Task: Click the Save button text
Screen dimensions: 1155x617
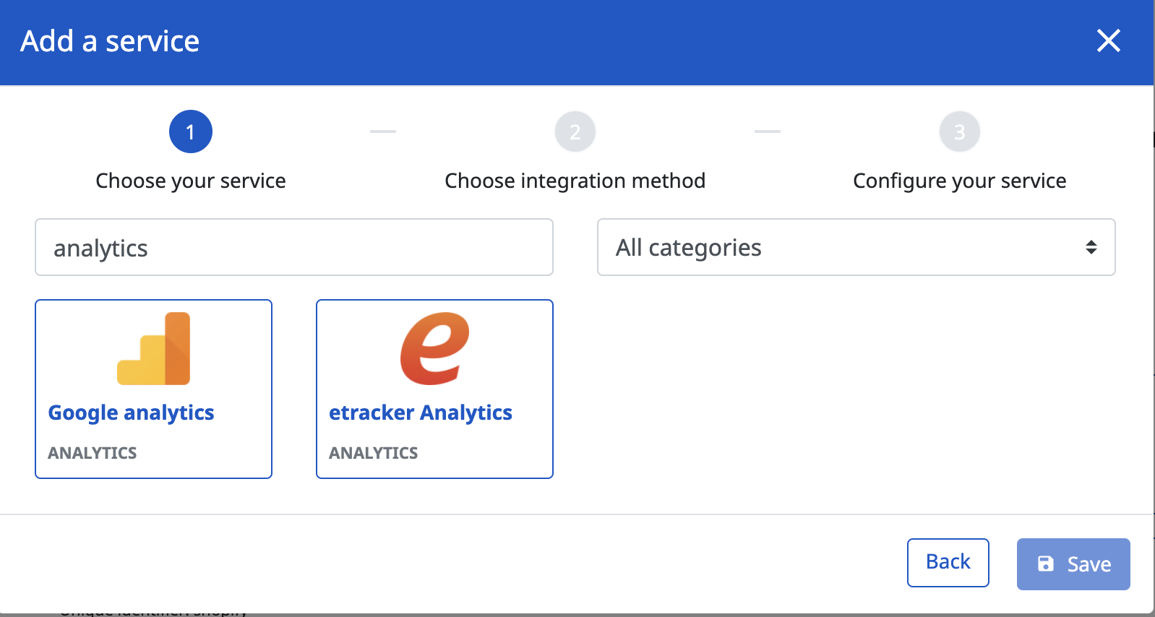Action: [1089, 564]
